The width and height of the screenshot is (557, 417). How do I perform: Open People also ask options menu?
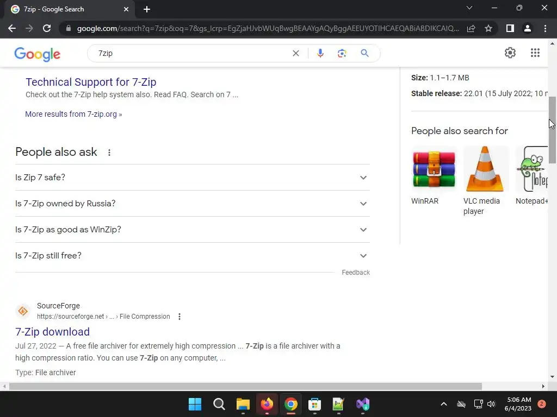tap(109, 153)
